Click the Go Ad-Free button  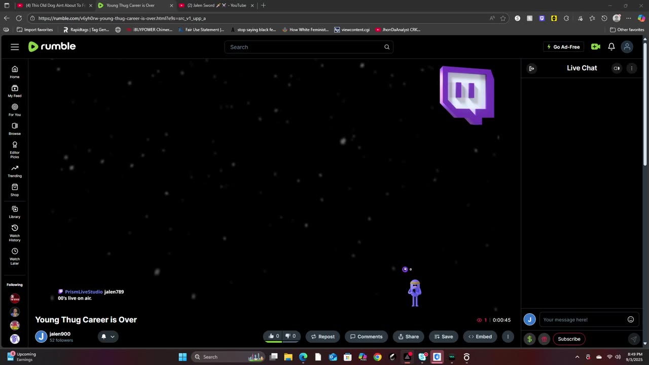coord(563,47)
